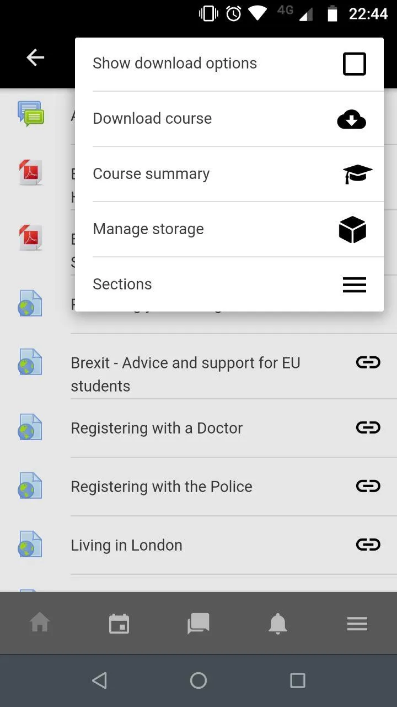Open the Calendar tab

[x=119, y=624]
